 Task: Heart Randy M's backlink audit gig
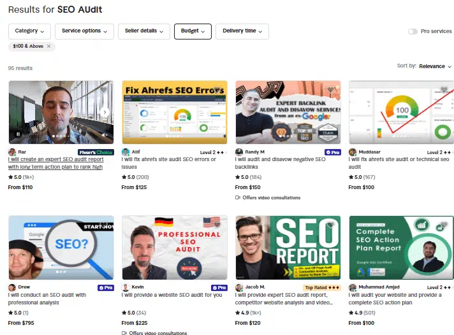pos(330,90)
